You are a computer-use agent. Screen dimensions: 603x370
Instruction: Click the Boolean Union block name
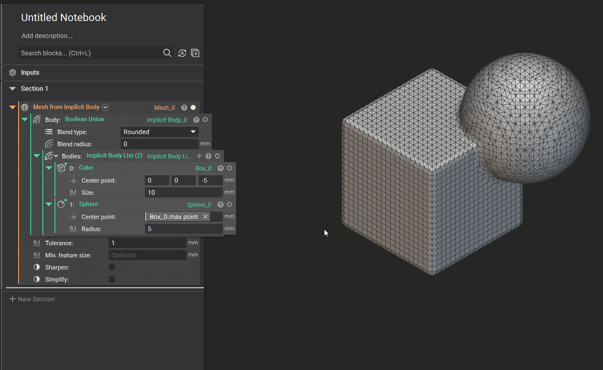pyautogui.click(x=84, y=119)
